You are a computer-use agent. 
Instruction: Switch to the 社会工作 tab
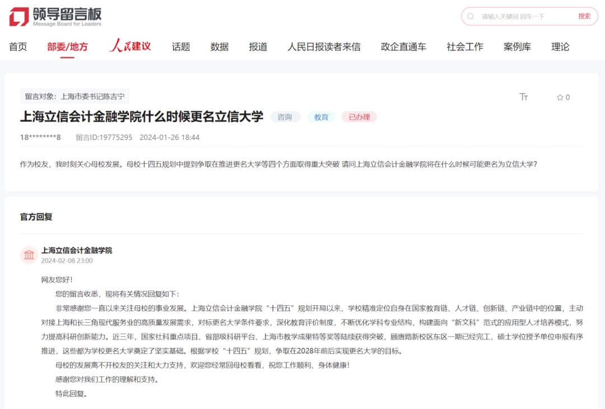[x=464, y=47]
